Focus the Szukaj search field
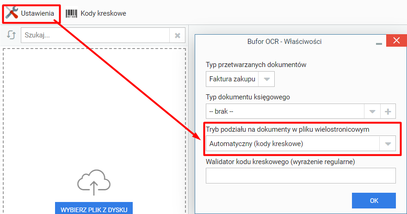 [95, 35]
